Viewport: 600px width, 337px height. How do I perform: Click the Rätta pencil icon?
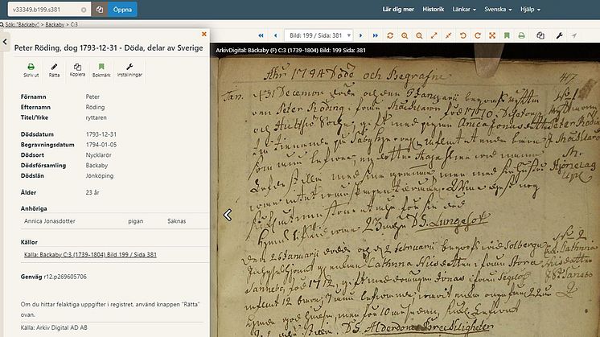click(x=54, y=70)
